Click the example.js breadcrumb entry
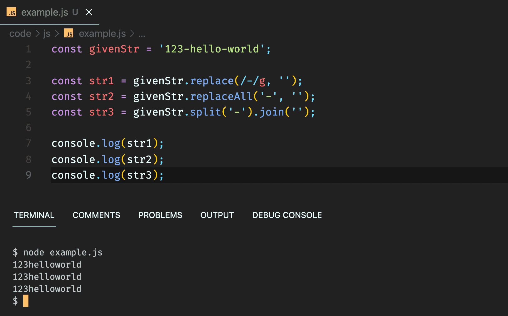 102,33
